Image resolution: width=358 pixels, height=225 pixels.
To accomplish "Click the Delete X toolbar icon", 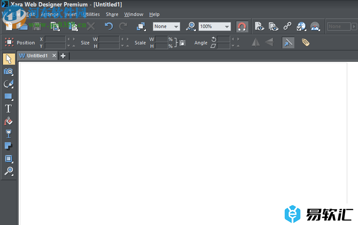I will pos(91,26).
